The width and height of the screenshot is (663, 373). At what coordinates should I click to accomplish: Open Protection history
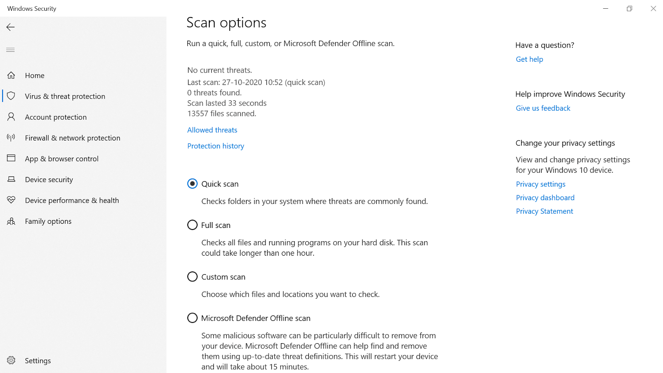click(x=215, y=145)
